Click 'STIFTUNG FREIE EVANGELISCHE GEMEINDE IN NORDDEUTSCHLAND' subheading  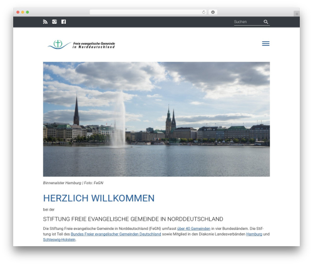pos(133,219)
